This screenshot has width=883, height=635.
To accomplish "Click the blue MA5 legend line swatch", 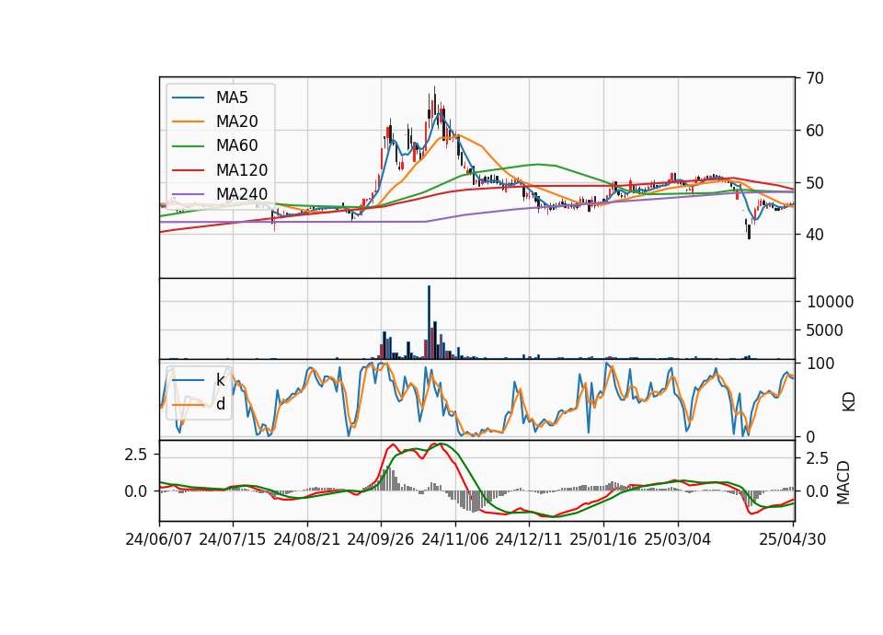I will (x=188, y=98).
